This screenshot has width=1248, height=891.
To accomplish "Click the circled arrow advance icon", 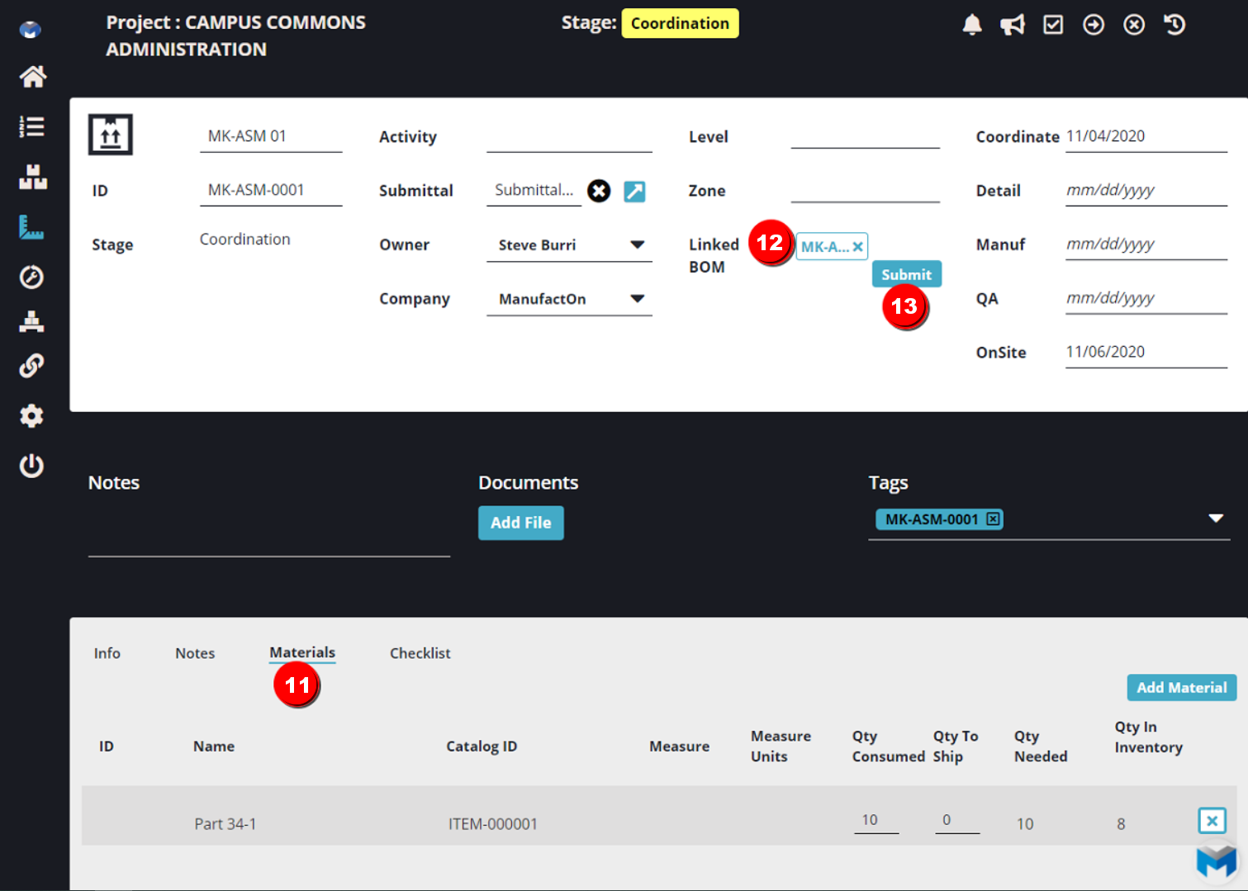I will 1094,24.
